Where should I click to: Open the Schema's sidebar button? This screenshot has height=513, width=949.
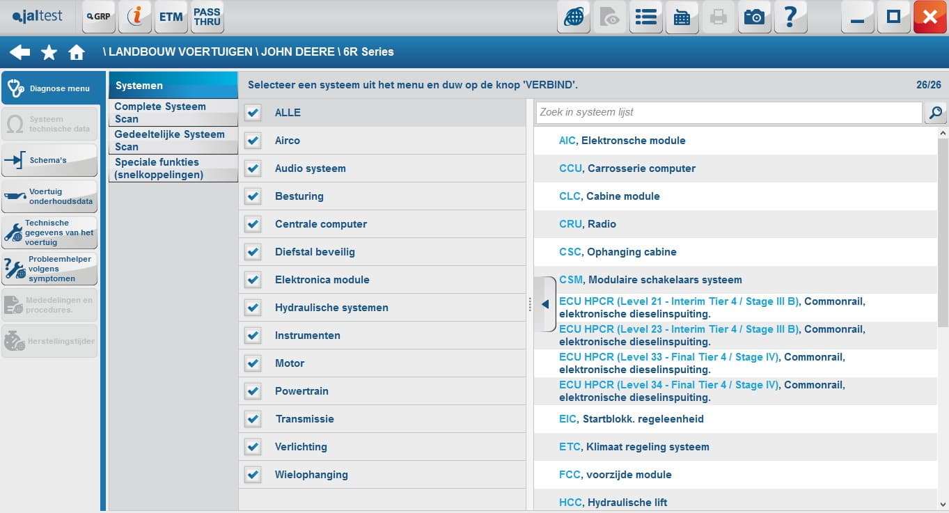coord(49,160)
